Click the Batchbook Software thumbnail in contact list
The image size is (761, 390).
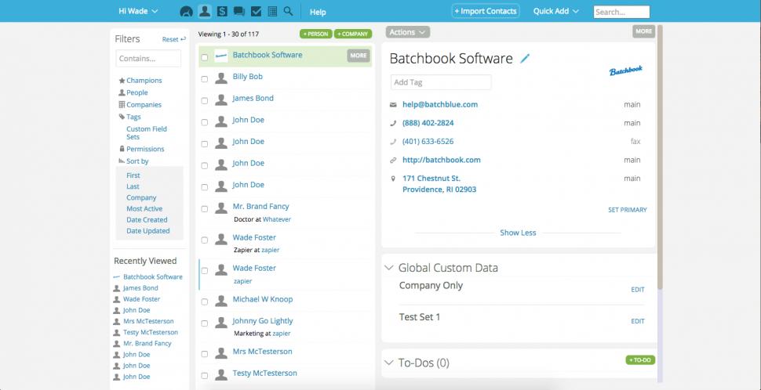click(221, 56)
